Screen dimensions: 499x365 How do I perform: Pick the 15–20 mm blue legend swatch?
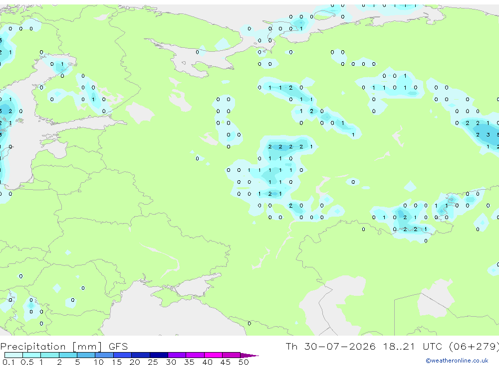pos(123,355)
